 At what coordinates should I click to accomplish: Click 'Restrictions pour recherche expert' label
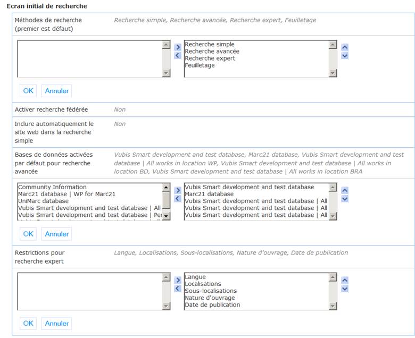coord(40,257)
